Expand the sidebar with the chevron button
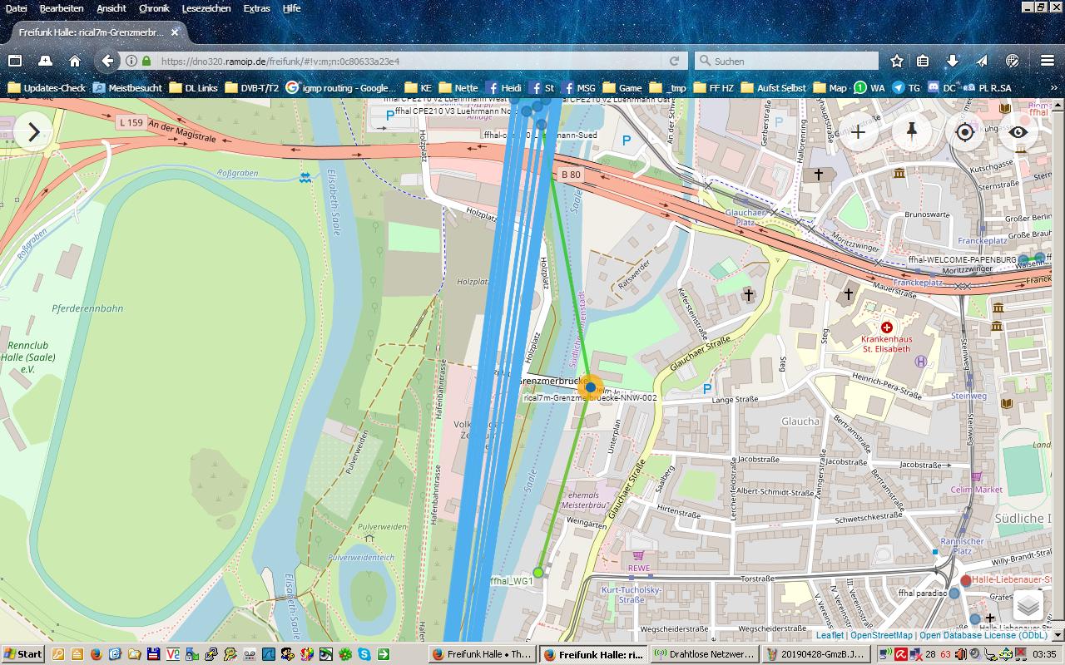Image resolution: width=1065 pixels, height=665 pixels. (x=33, y=132)
